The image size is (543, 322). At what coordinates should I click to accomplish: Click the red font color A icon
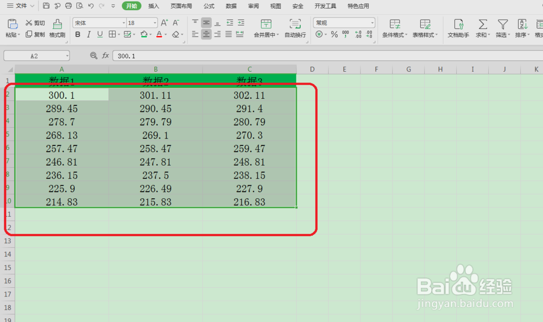(159, 34)
